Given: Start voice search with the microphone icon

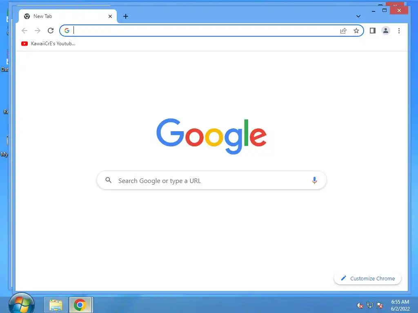Looking at the screenshot, I should point(314,181).
